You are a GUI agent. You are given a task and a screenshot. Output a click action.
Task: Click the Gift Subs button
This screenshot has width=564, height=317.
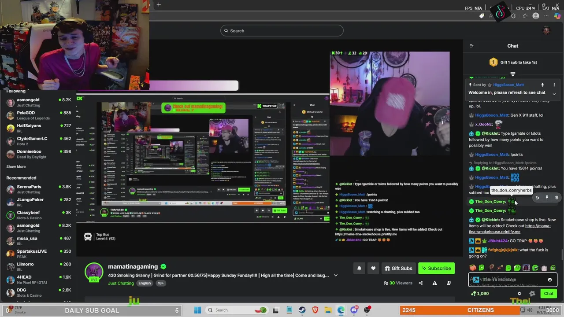398,268
